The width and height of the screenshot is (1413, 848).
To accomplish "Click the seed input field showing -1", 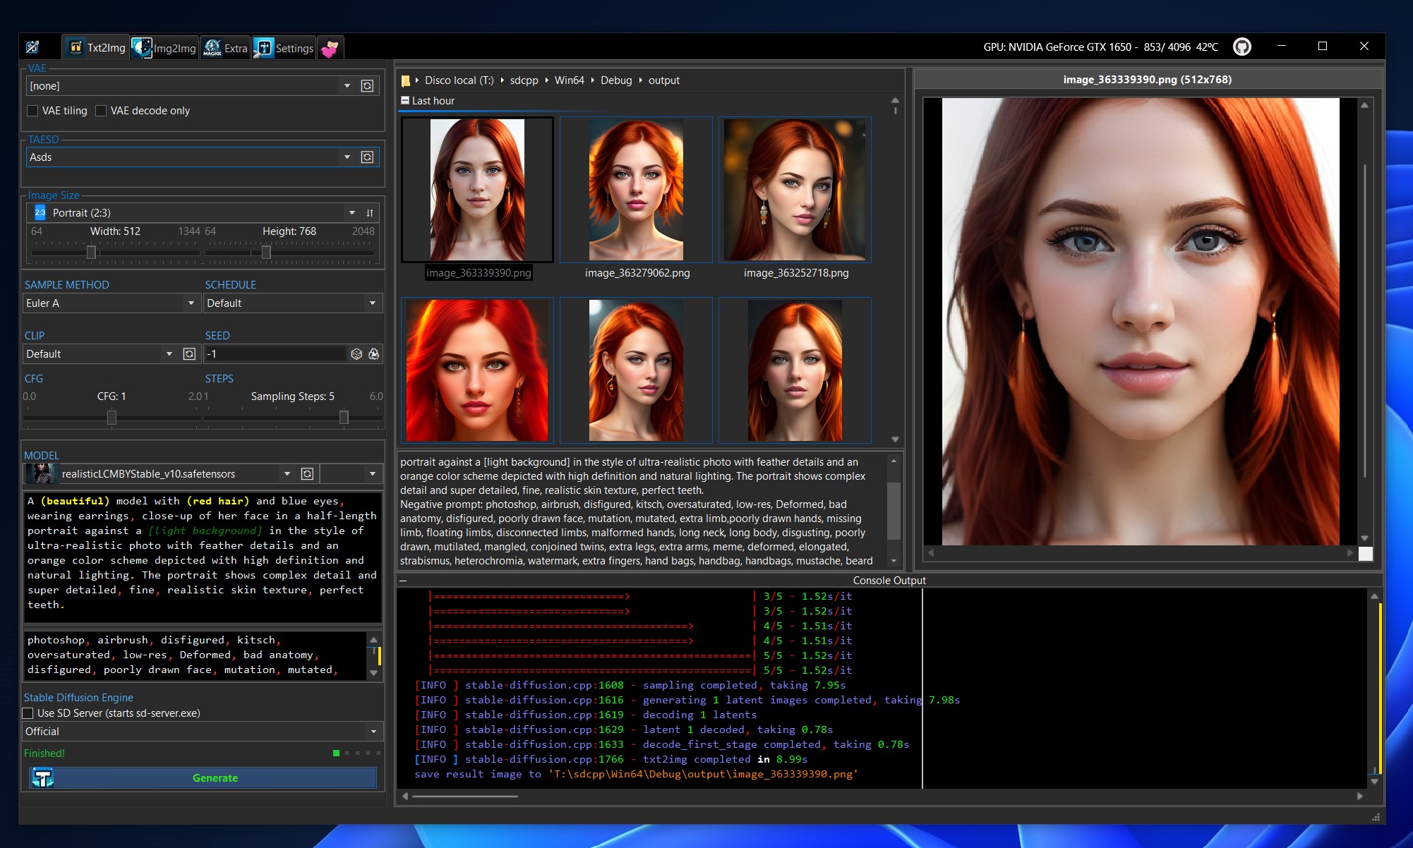I will 276,353.
